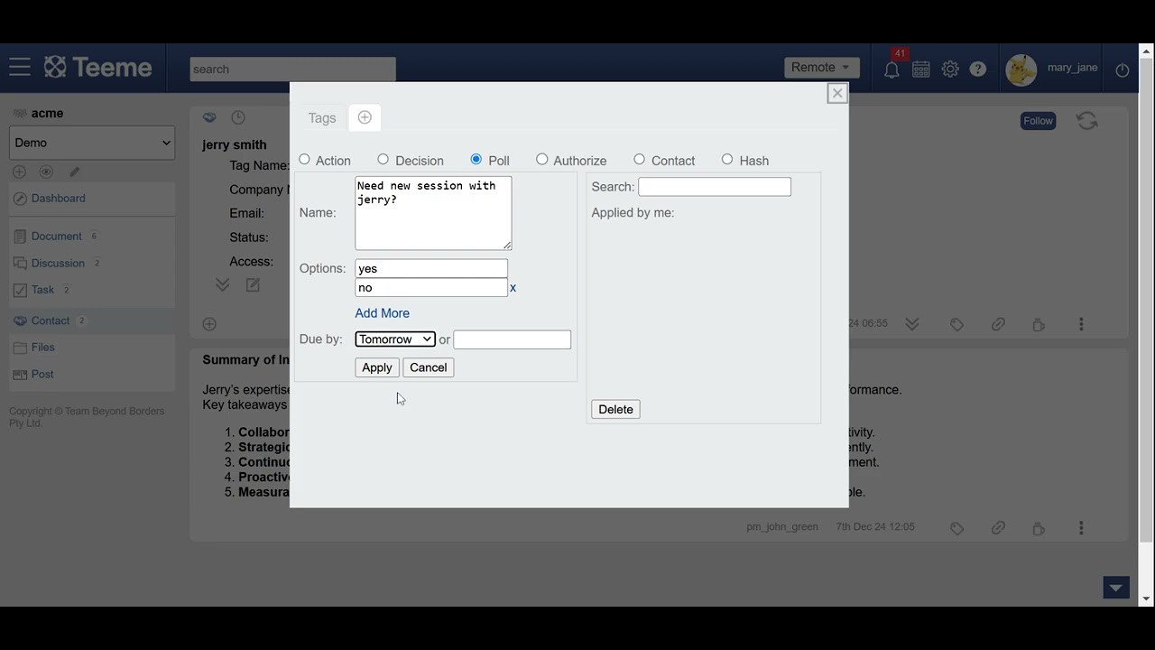Screen dimensions: 1155x650
Task: Expand double chevron under contact details
Action: coord(222,285)
